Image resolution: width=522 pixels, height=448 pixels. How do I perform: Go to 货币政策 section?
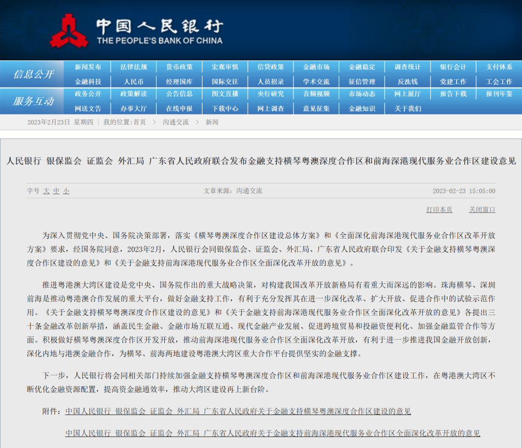179,67
